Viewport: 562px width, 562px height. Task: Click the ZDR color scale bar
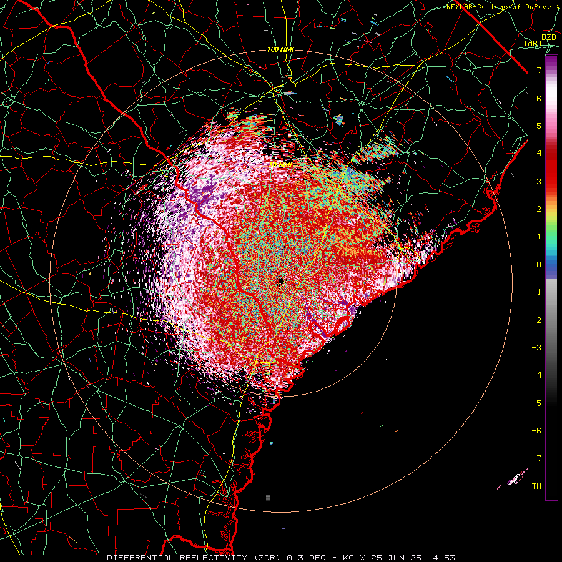pos(551,277)
